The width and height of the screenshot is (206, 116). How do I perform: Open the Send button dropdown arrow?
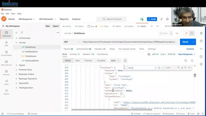pyautogui.click(x=193, y=42)
